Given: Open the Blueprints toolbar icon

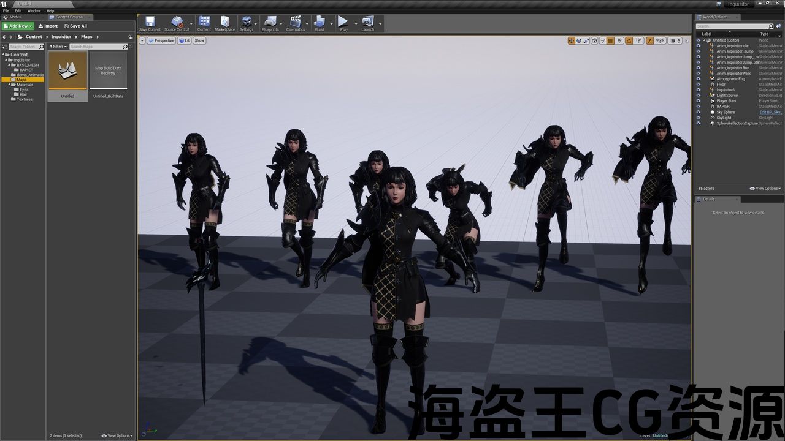Looking at the screenshot, I should click(x=270, y=23).
